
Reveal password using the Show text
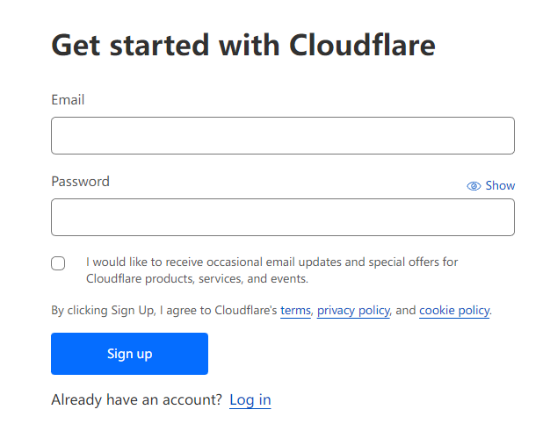(x=500, y=186)
